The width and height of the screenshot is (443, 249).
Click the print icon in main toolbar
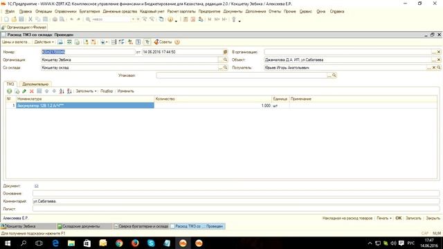pos(55,19)
